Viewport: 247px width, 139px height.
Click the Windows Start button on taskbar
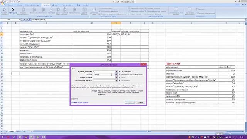(x=3, y=137)
